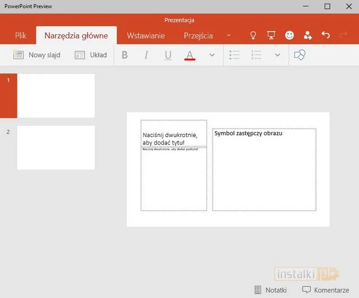Switch to the Wstawianie tab
Screen dimensions: 359x298
pos(146,35)
